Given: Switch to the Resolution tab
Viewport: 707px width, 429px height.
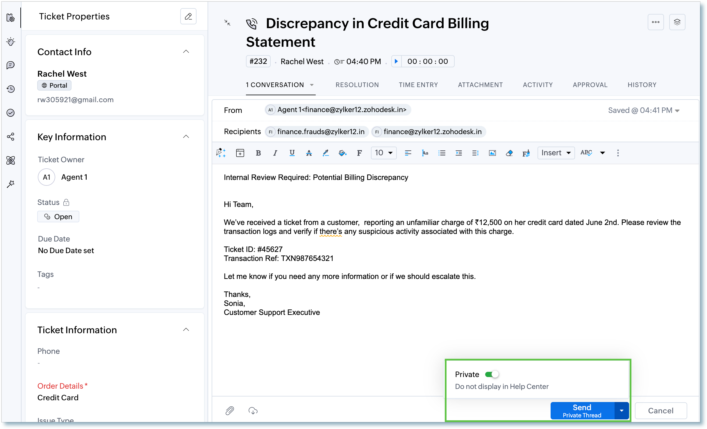Looking at the screenshot, I should 357,85.
